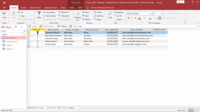Go to first record
200x112 pixels.
point(35,108)
